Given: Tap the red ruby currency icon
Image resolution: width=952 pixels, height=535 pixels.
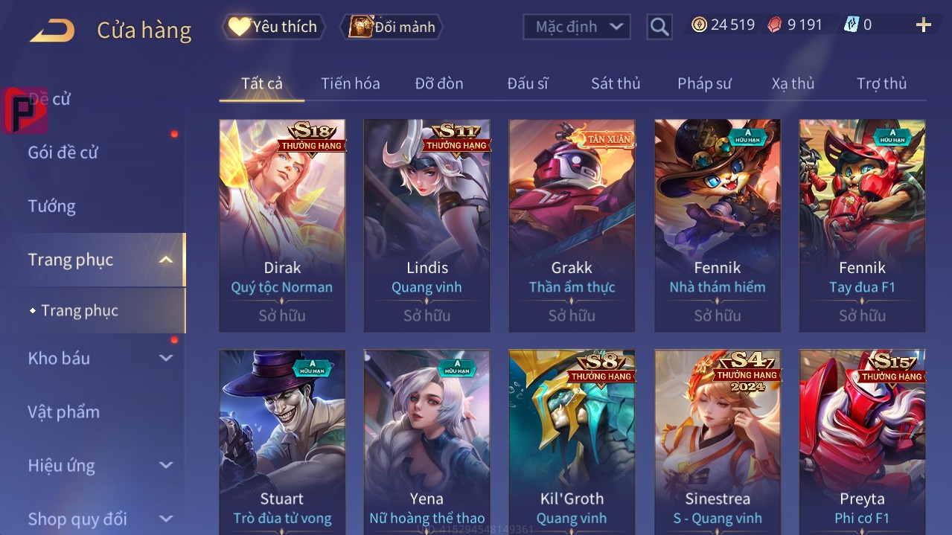Looking at the screenshot, I should 775,25.
